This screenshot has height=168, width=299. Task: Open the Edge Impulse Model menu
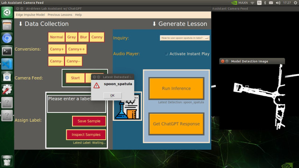pyautogui.click(x=30, y=15)
